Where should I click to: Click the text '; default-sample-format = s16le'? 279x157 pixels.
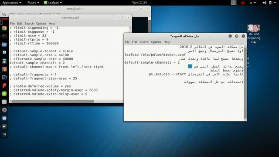pyautogui.click(x=41, y=51)
